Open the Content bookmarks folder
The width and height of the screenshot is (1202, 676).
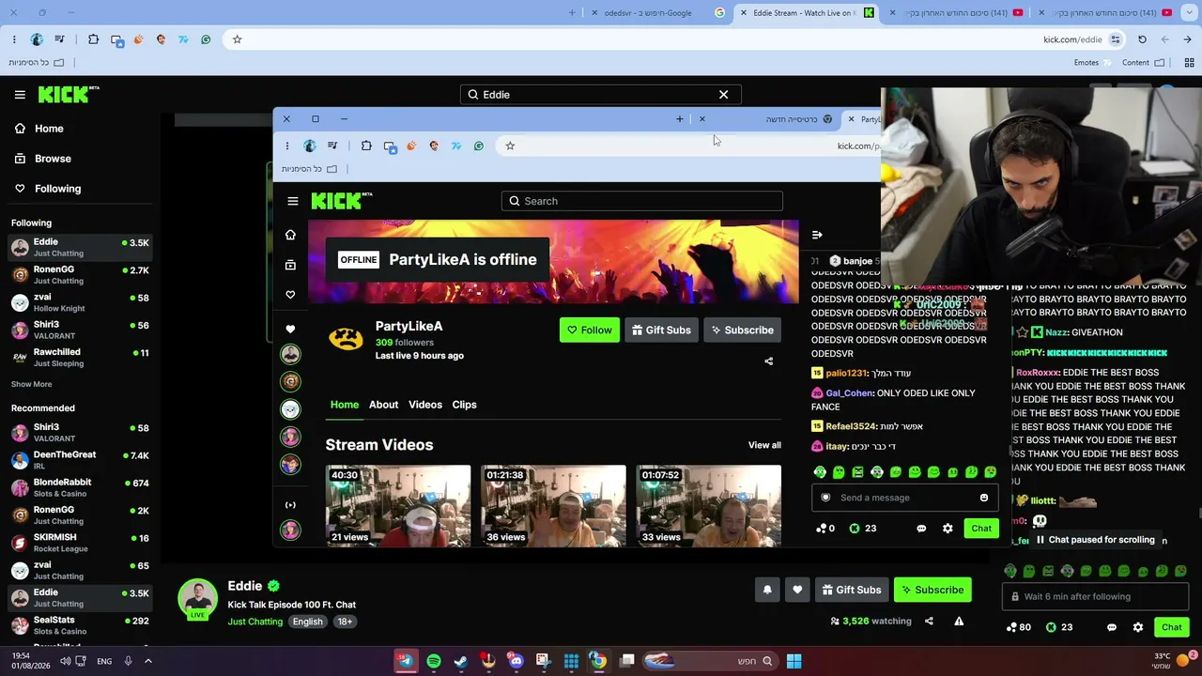(1143, 63)
